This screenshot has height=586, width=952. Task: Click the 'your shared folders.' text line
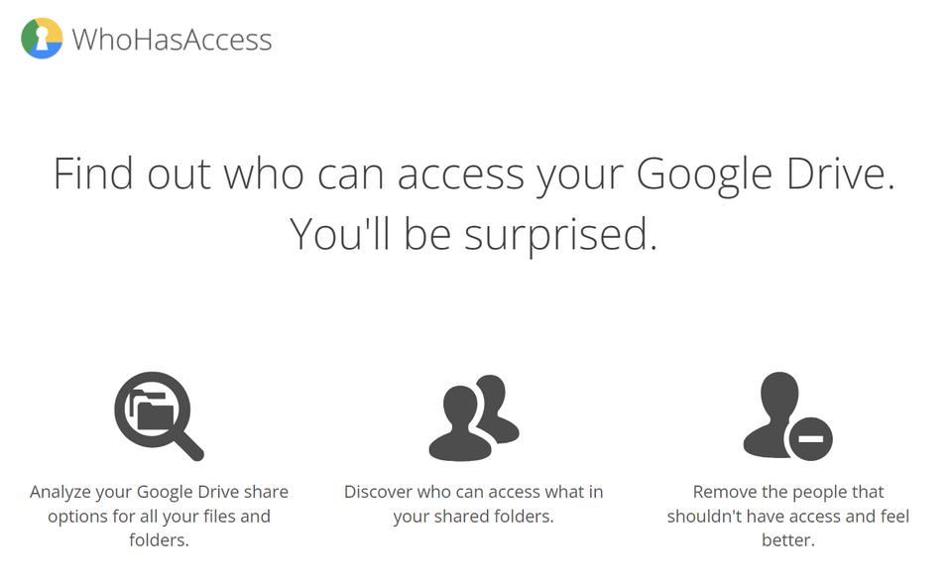click(474, 517)
